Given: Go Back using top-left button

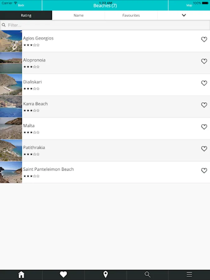Looking at the screenshot, I should tap(21, 5).
